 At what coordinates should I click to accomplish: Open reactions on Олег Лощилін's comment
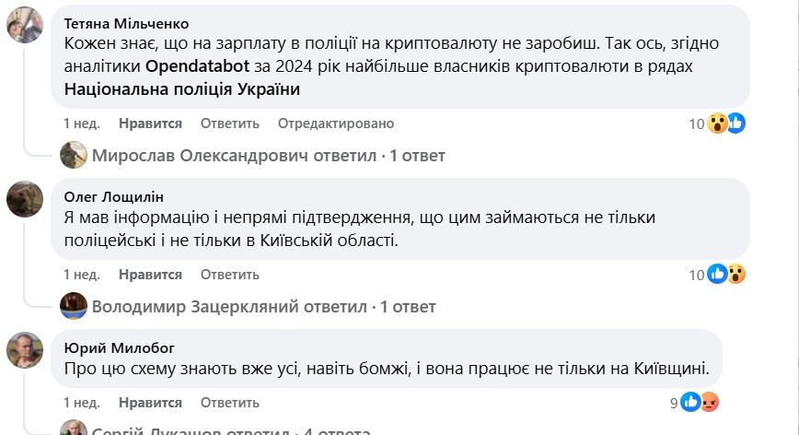pyautogui.click(x=725, y=274)
